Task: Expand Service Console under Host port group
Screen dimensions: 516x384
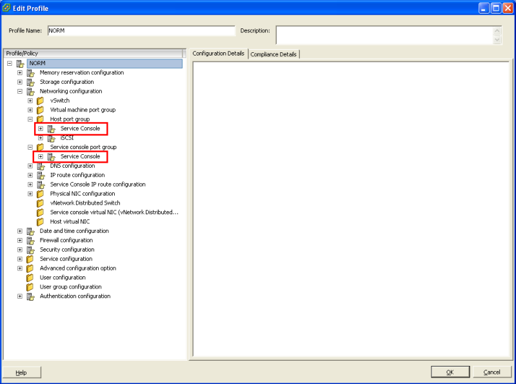Action: (41, 128)
